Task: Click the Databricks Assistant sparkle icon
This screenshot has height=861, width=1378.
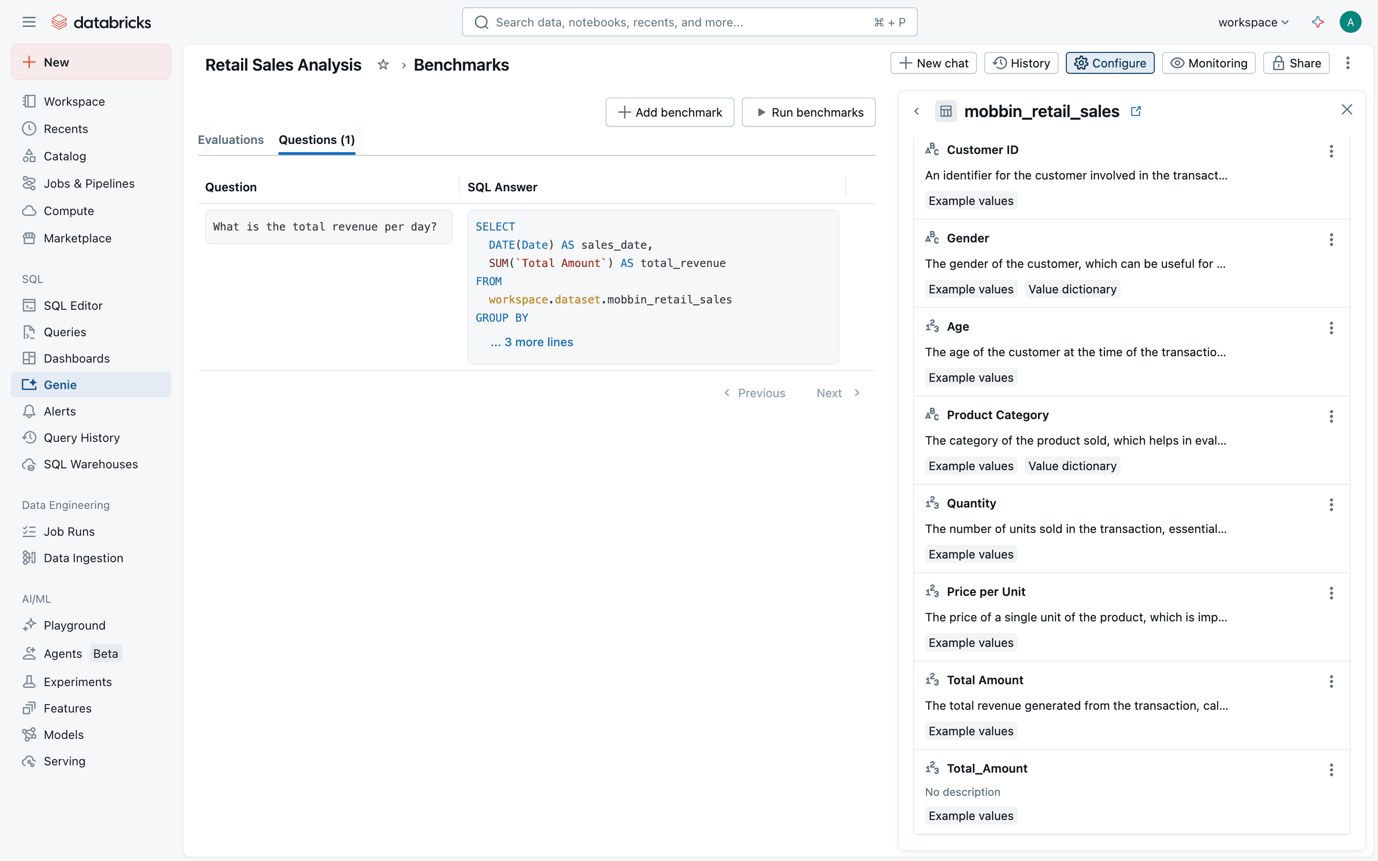Action: (1318, 22)
